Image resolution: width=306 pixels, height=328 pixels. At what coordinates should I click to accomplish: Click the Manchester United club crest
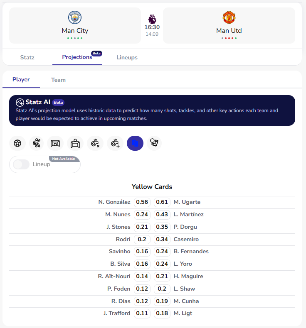(229, 17)
